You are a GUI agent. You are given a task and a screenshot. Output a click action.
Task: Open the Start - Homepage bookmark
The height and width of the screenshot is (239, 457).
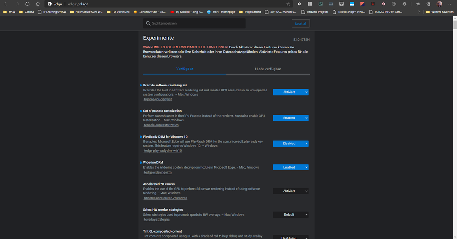click(x=221, y=12)
